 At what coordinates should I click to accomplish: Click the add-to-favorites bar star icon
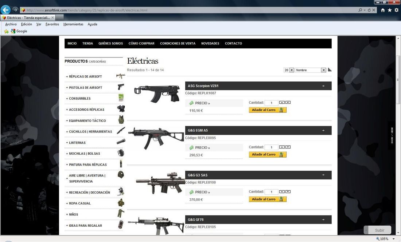pyautogui.click(x=7, y=31)
